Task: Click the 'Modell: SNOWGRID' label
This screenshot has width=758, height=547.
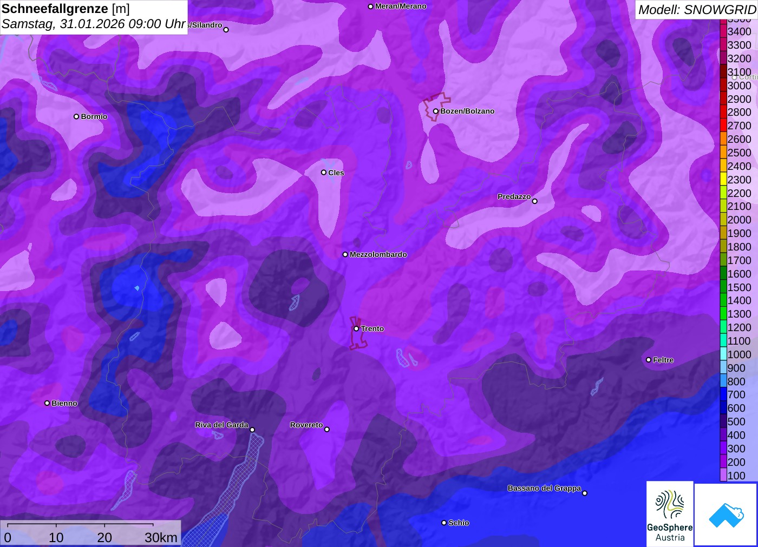Action: click(x=697, y=10)
